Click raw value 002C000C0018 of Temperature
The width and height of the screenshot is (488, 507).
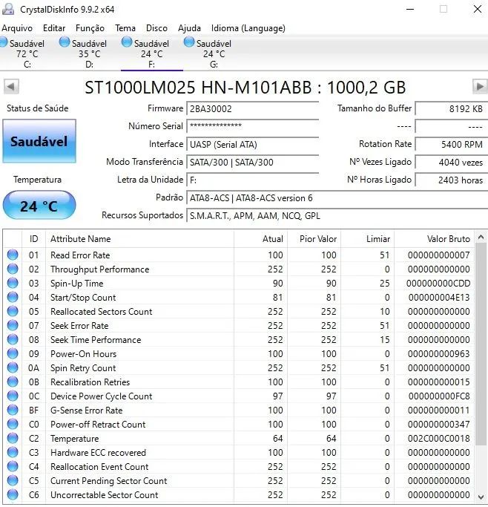[438, 439]
